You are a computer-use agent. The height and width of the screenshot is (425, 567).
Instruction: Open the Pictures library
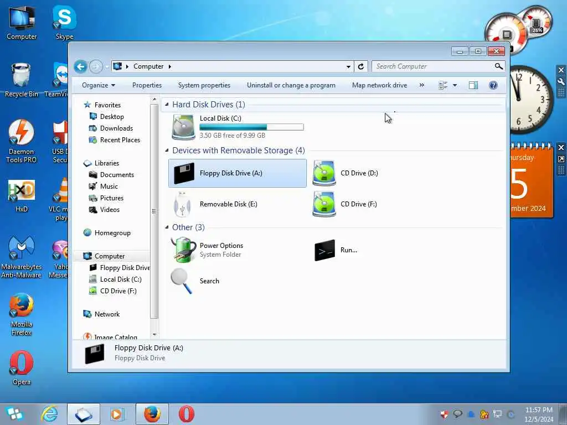point(112,198)
